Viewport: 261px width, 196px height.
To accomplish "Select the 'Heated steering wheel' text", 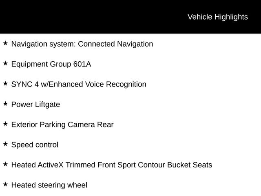I will pyautogui.click(x=49, y=185).
